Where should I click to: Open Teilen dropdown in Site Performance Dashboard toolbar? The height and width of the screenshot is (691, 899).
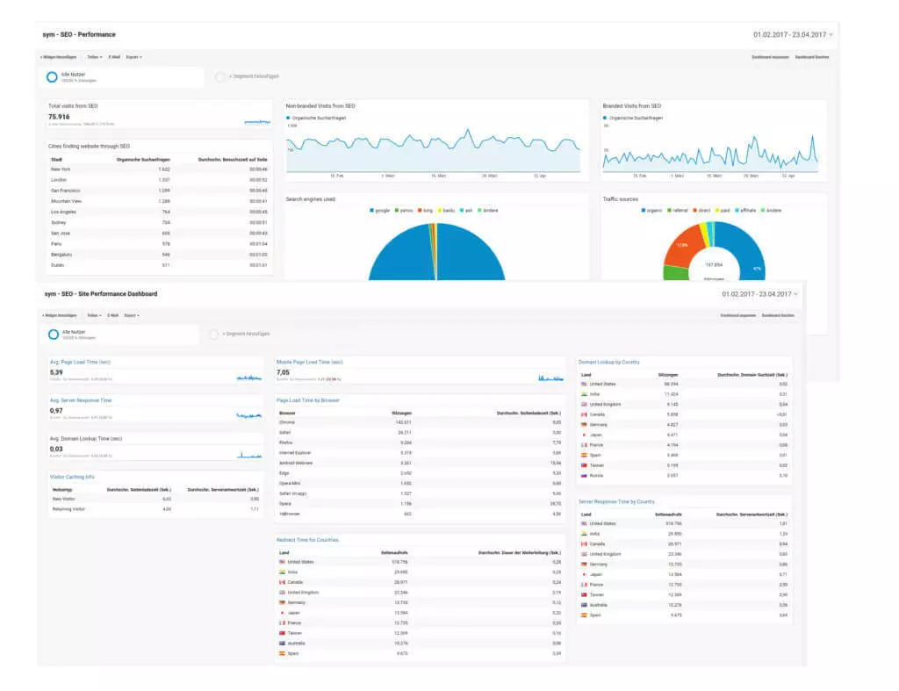click(94, 315)
